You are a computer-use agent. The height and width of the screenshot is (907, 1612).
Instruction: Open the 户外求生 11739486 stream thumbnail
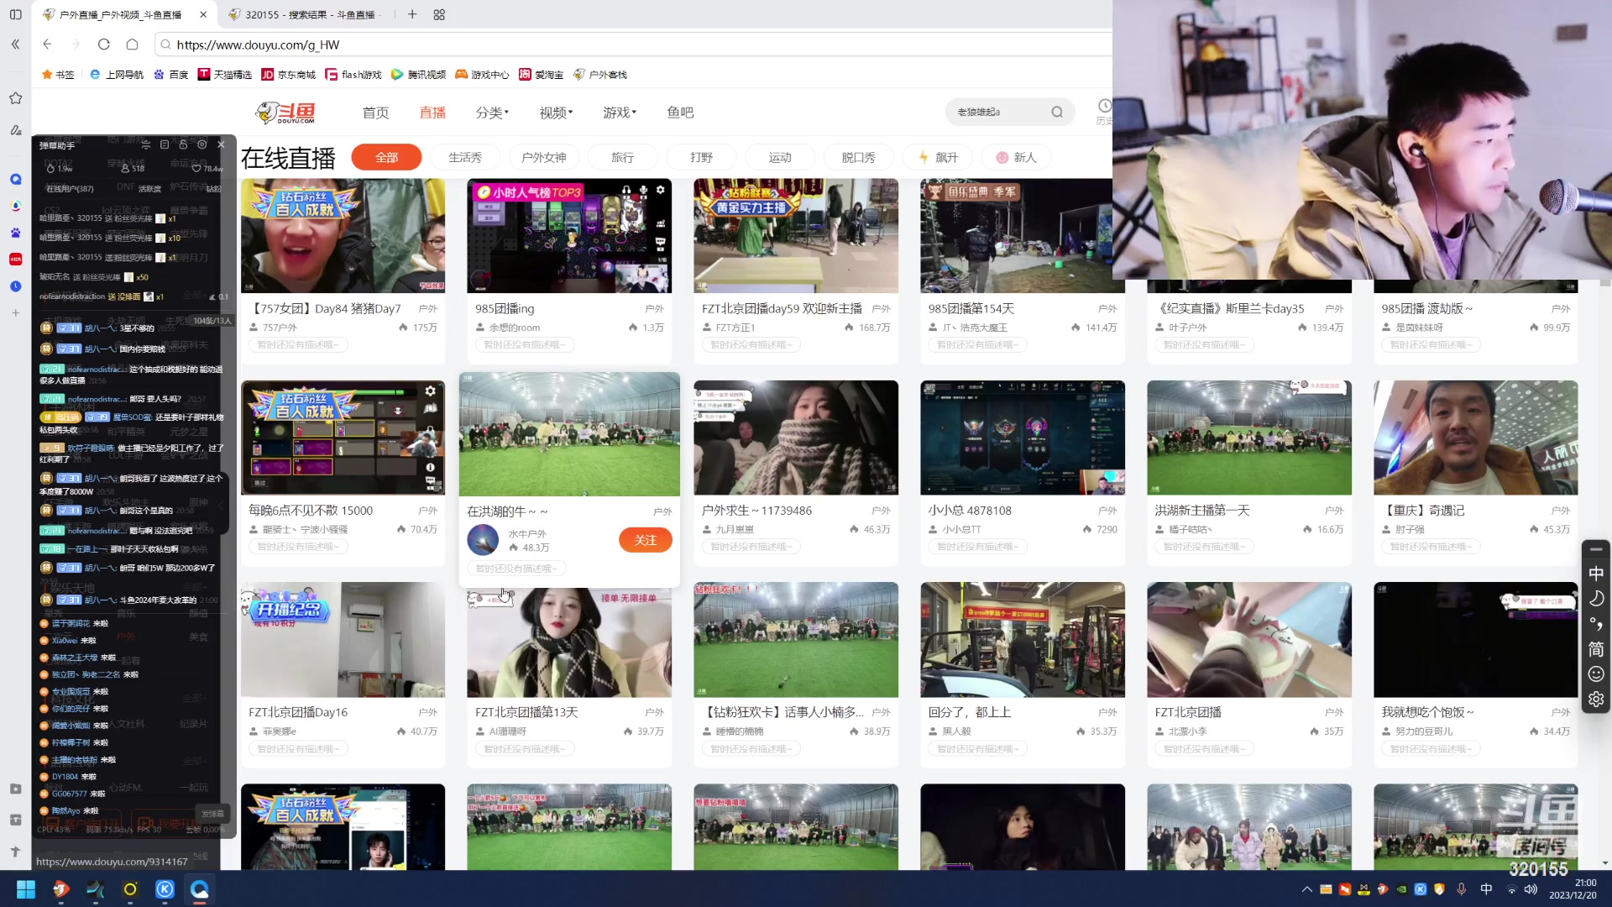pyautogui.click(x=796, y=438)
